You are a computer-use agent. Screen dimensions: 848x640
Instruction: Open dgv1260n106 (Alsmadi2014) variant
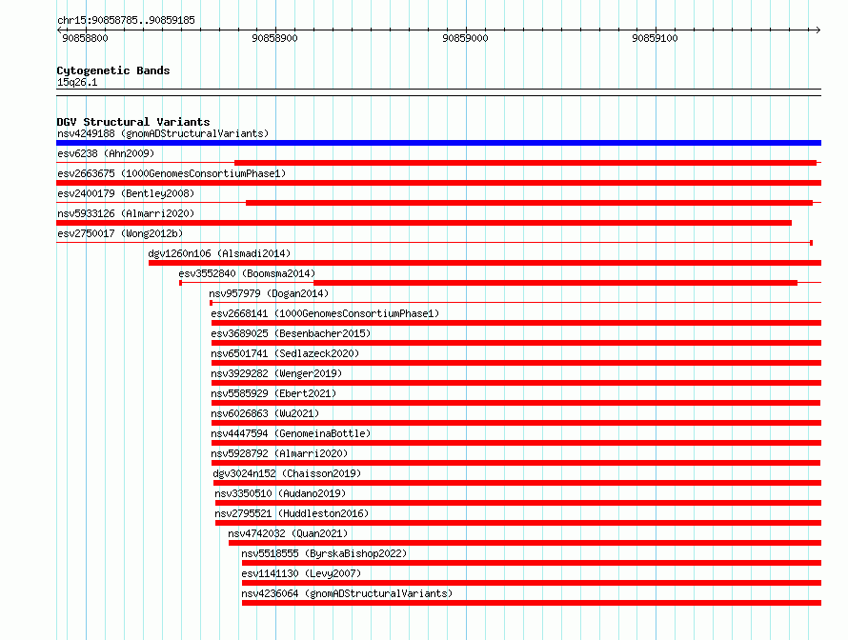click(219, 253)
